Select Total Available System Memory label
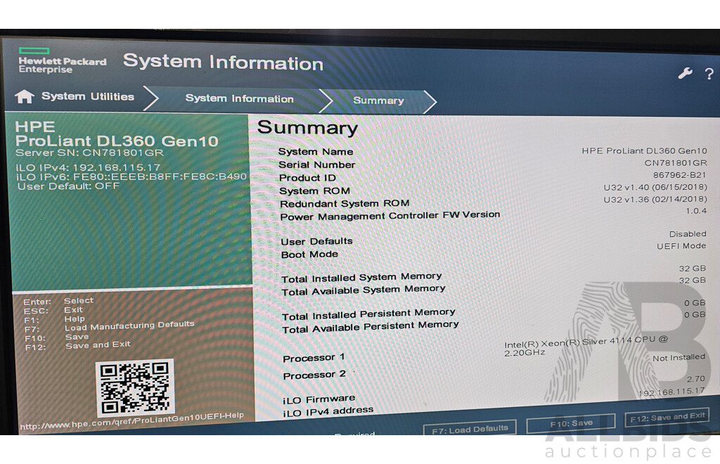This screenshot has width=720, height=464. click(x=364, y=290)
